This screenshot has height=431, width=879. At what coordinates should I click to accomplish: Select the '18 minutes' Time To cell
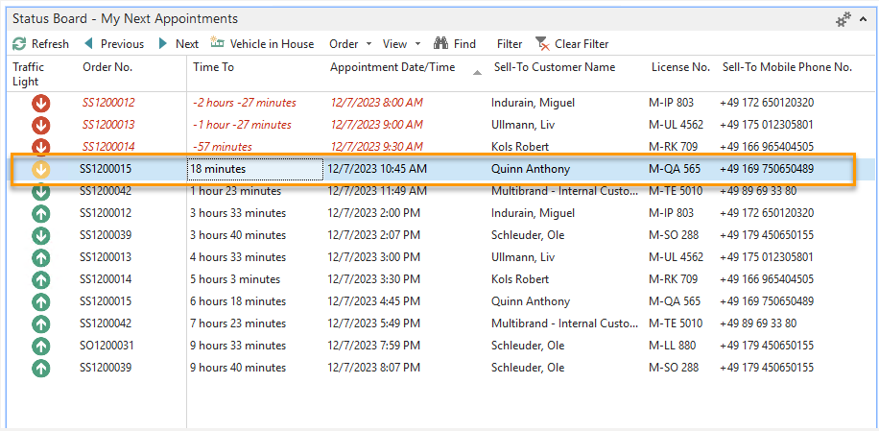coord(254,169)
